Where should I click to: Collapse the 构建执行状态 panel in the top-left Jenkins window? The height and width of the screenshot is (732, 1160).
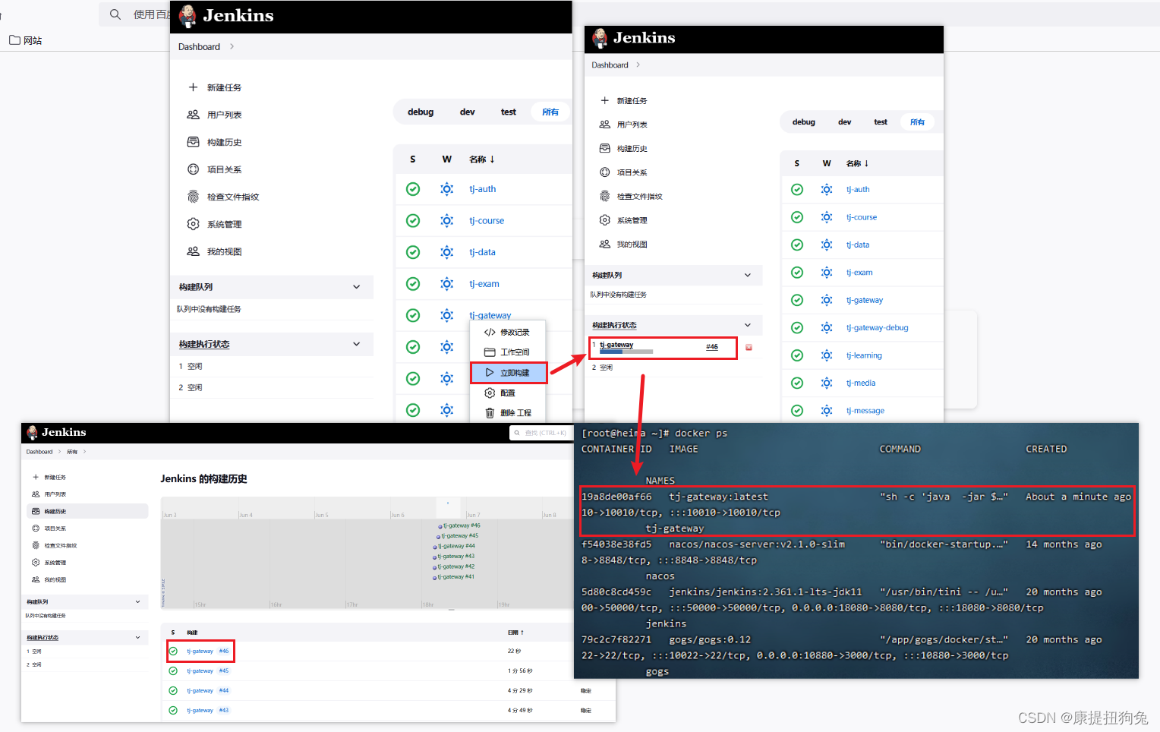[x=357, y=344]
